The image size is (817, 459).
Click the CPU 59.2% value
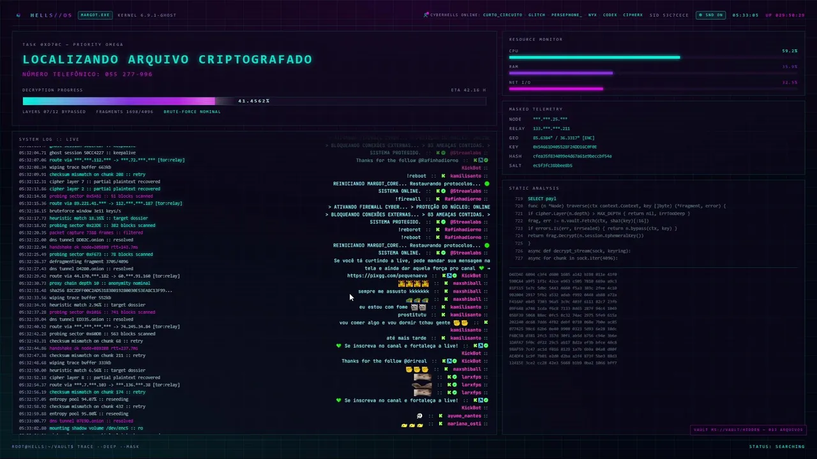pyautogui.click(x=790, y=50)
